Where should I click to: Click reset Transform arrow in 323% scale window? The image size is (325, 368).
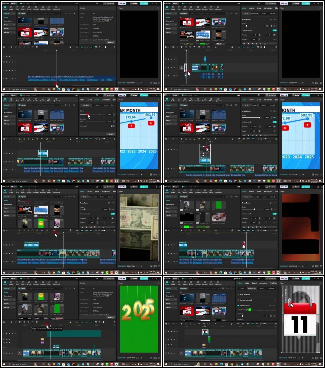(x=271, y=203)
